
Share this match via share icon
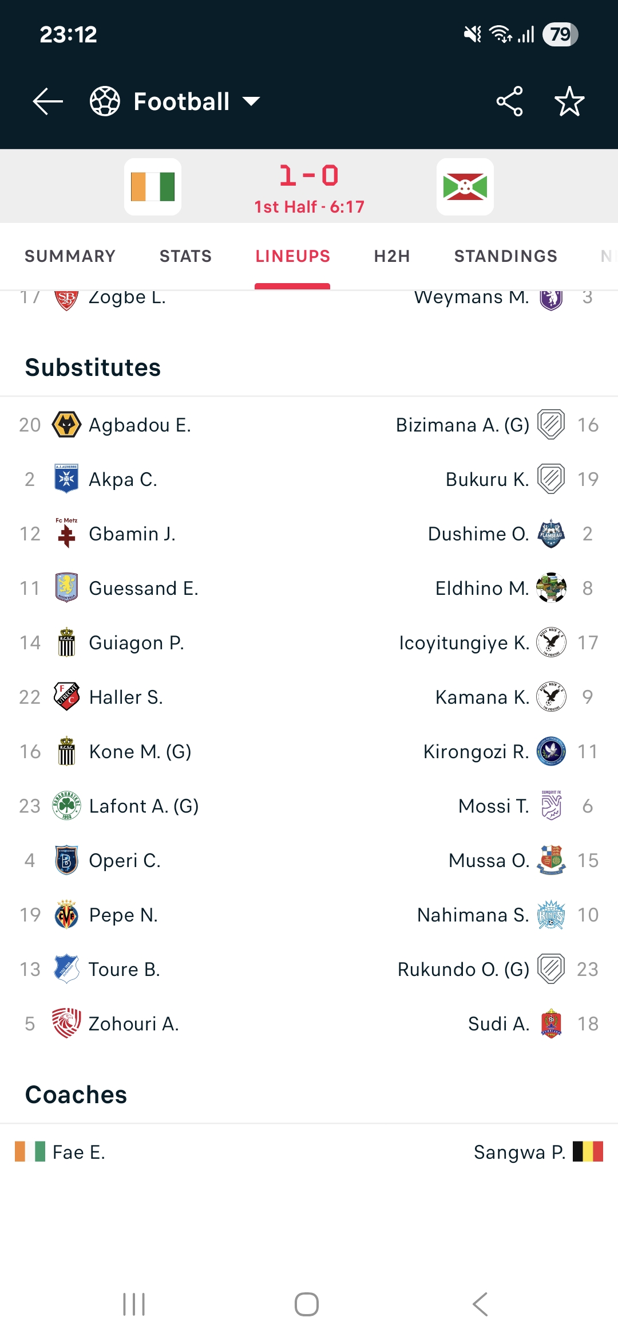(509, 102)
